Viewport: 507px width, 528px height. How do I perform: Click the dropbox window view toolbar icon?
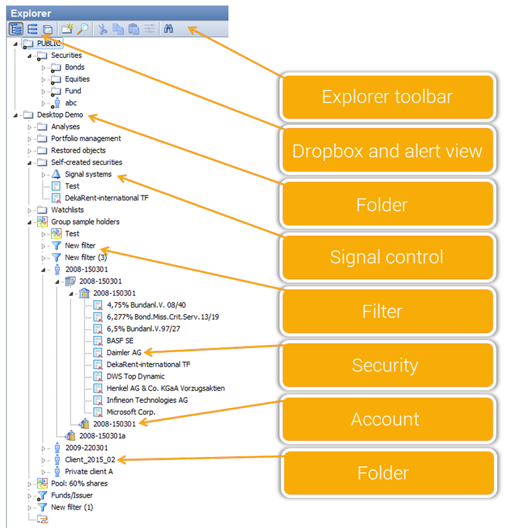click(48, 29)
